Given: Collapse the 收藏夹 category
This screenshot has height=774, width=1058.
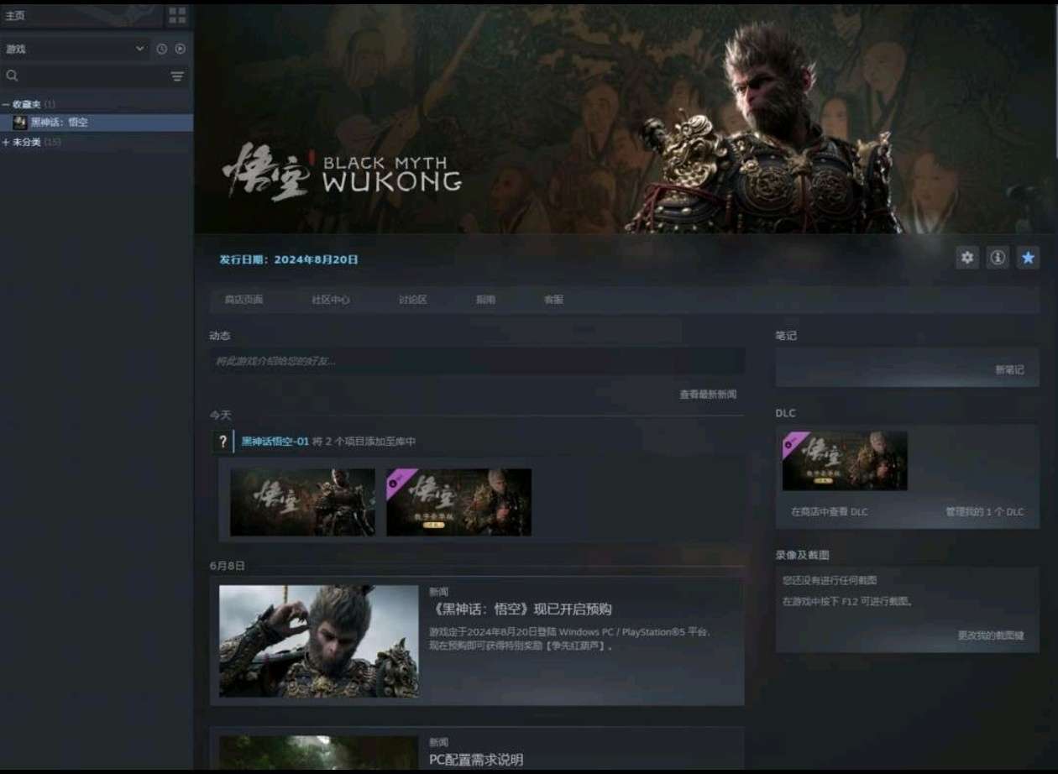Looking at the screenshot, I should pyautogui.click(x=6, y=104).
